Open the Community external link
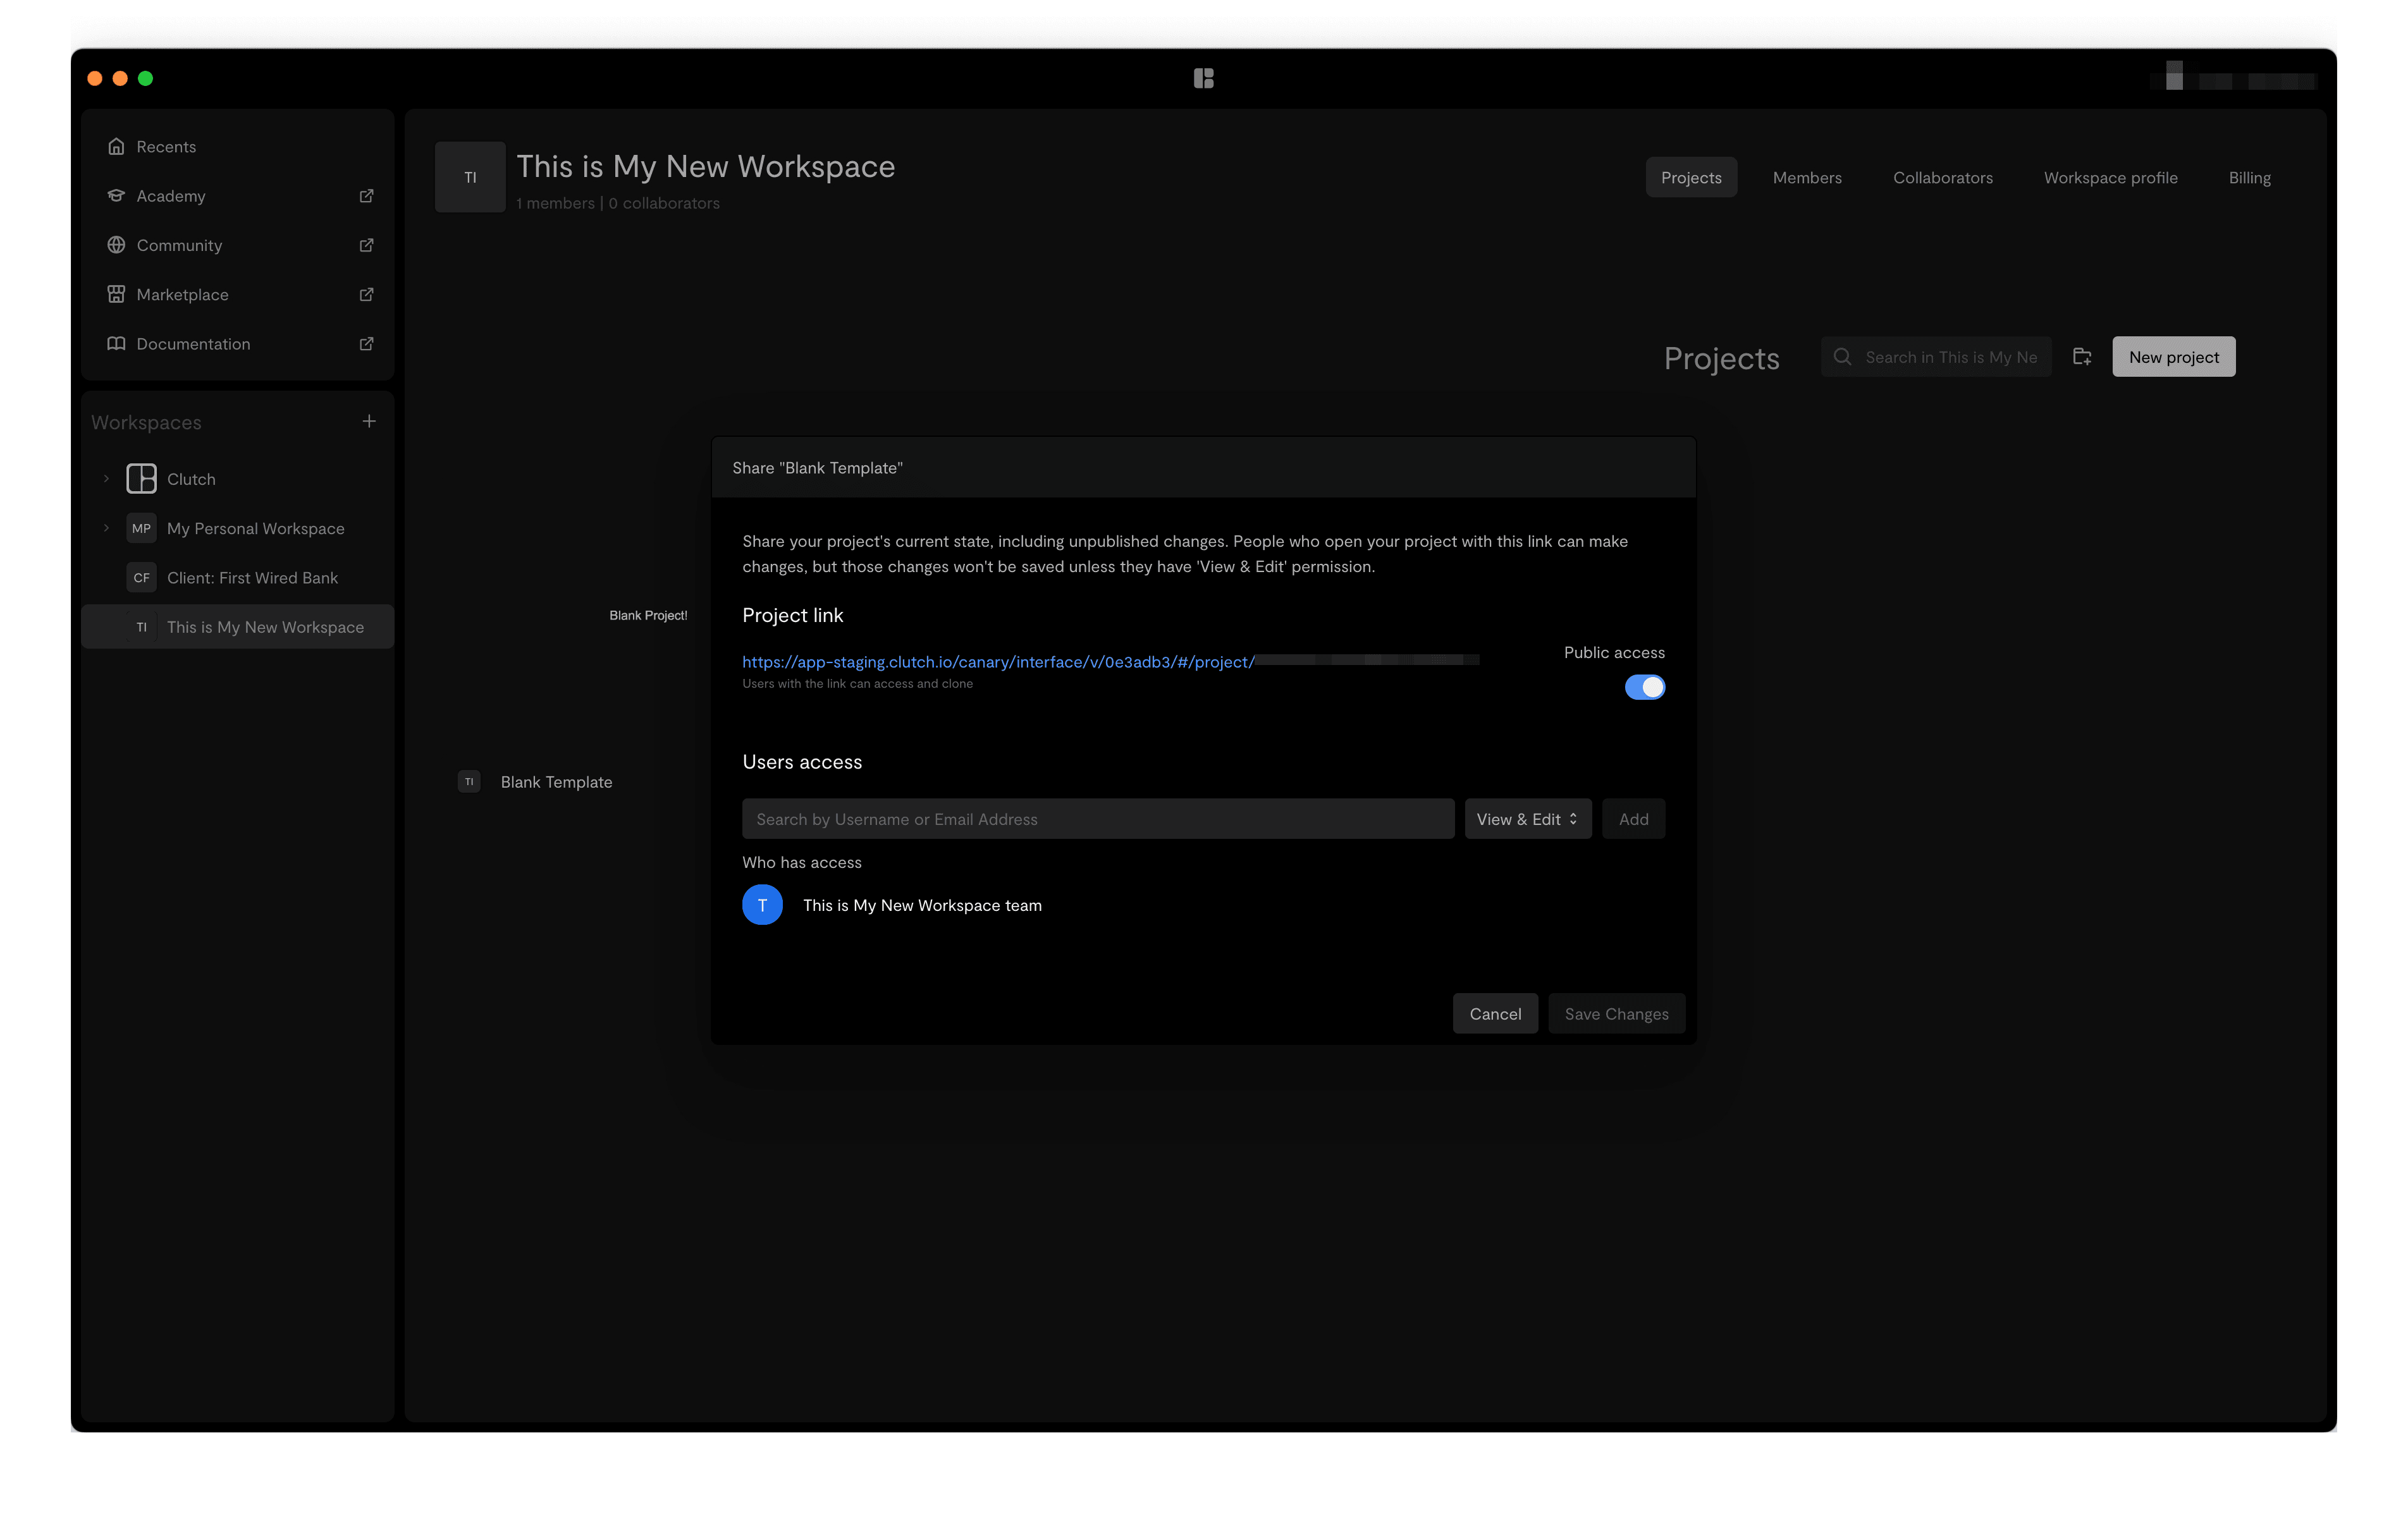2408x1526 pixels. pos(364,245)
